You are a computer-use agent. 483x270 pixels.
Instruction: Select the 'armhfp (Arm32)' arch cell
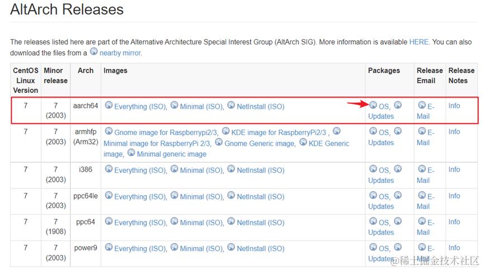[85, 143]
